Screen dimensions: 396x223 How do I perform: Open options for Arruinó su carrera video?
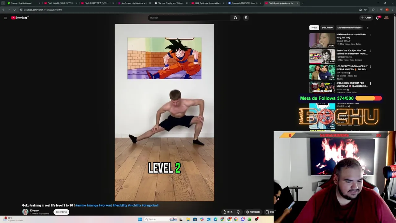pos(370,83)
